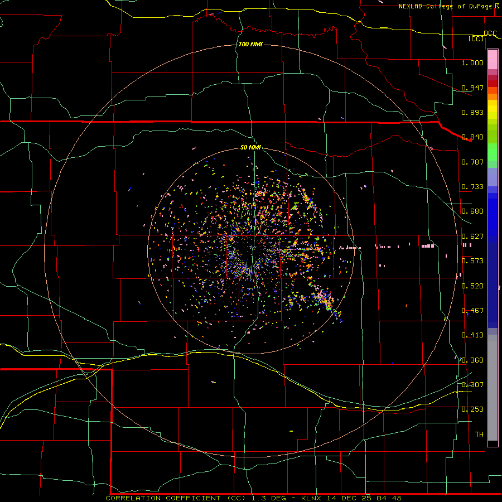Screen dimensions: 502x502
Task: Select the 0.787 color scale value
Action: point(472,162)
